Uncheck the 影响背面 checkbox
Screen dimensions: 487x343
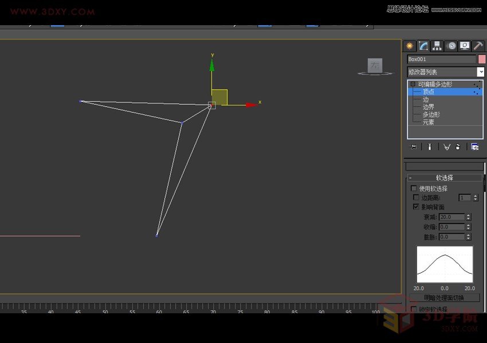(416, 206)
